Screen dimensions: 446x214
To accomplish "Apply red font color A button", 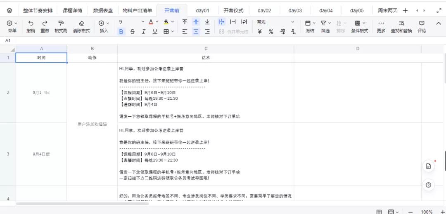I will click(x=151, y=22).
